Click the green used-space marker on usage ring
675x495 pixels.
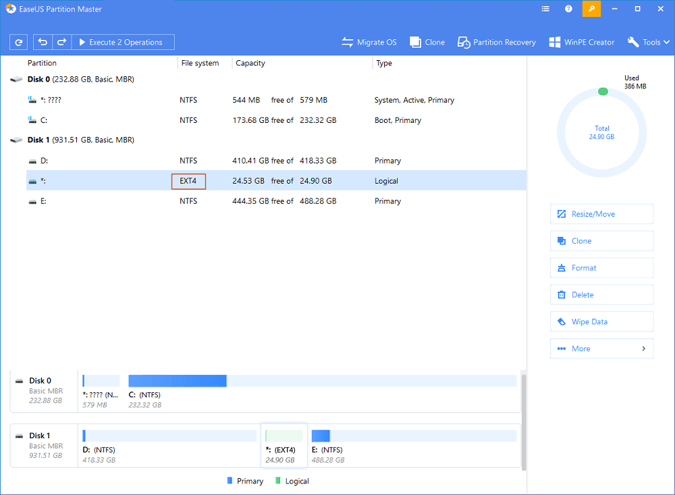pyautogui.click(x=603, y=91)
